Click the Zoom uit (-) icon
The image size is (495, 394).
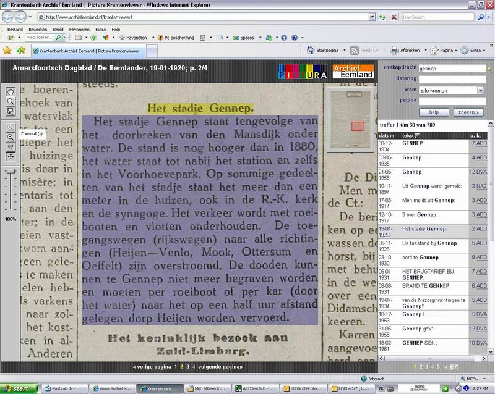click(11, 137)
